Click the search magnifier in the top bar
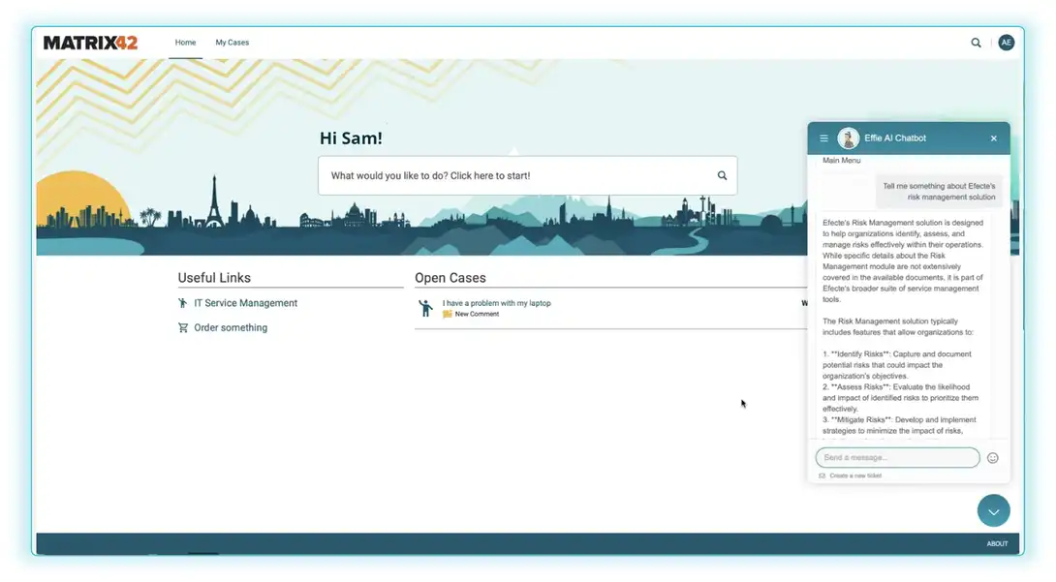This screenshot has width=1056, height=582. tap(977, 43)
